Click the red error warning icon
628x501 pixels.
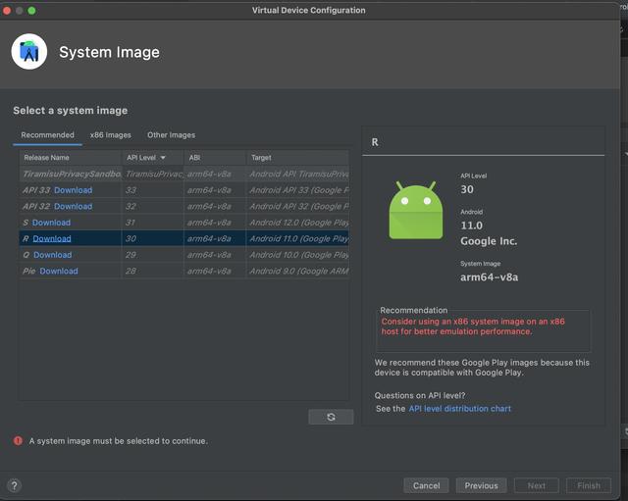pyautogui.click(x=18, y=441)
